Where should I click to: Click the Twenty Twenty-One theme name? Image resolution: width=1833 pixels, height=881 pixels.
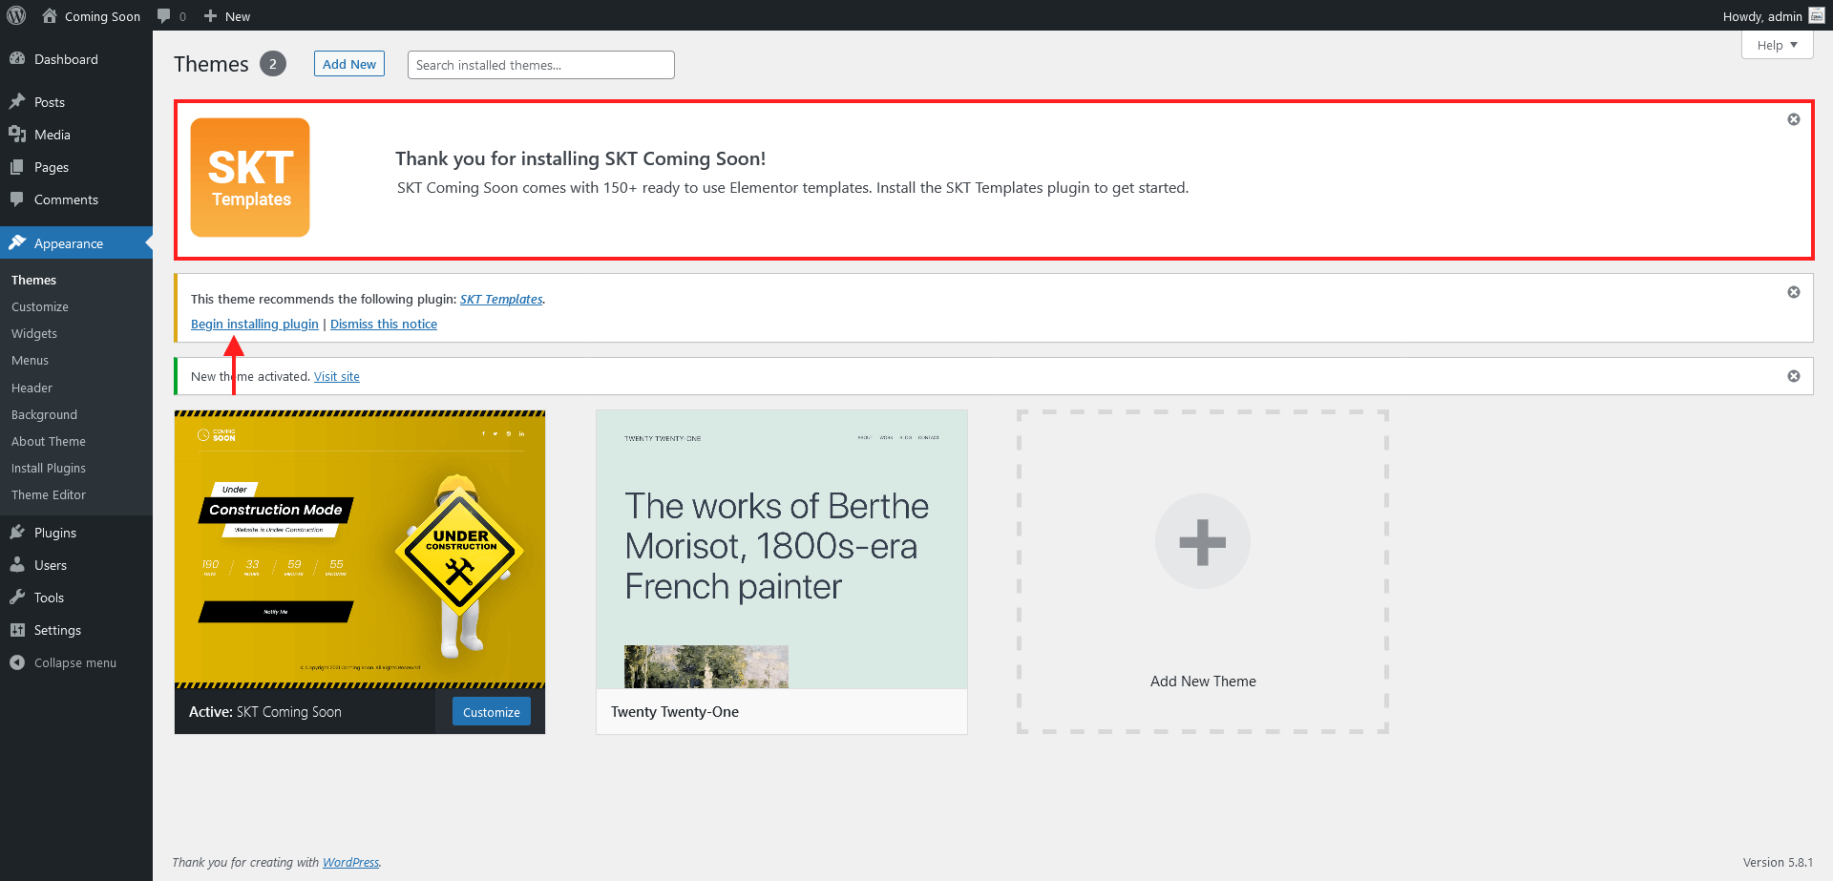pos(675,711)
